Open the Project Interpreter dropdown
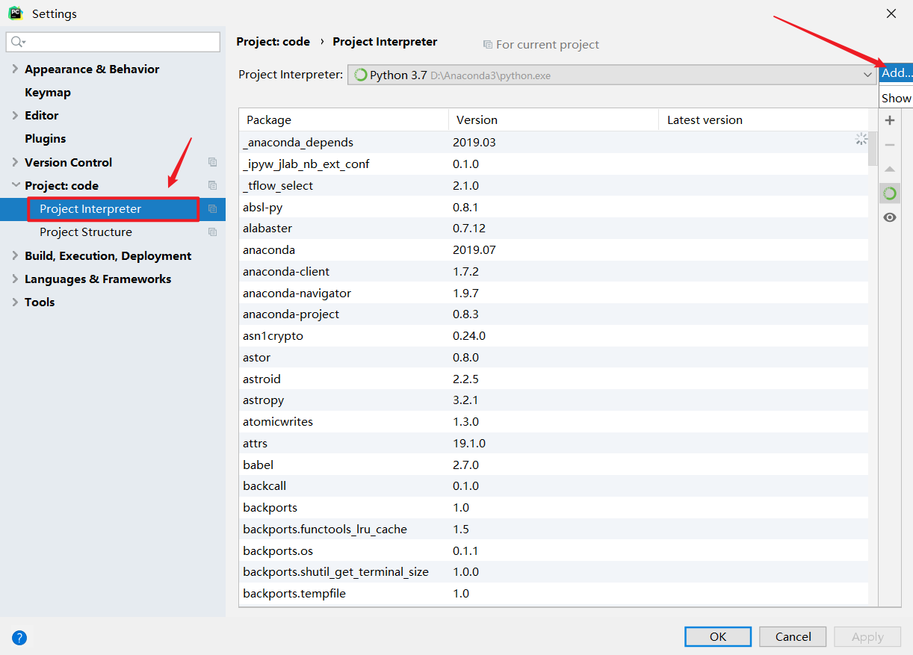Viewport: 913px width, 655px height. (611, 75)
